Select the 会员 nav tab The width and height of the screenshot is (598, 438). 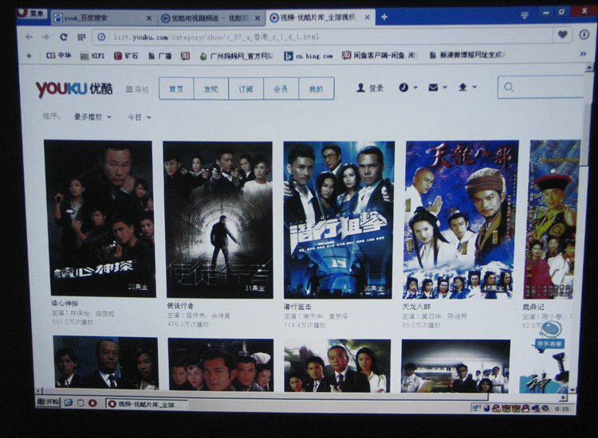[x=281, y=89]
